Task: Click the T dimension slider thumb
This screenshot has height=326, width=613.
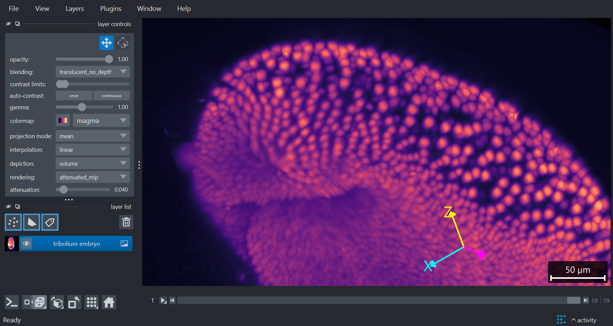Action: [574, 301]
